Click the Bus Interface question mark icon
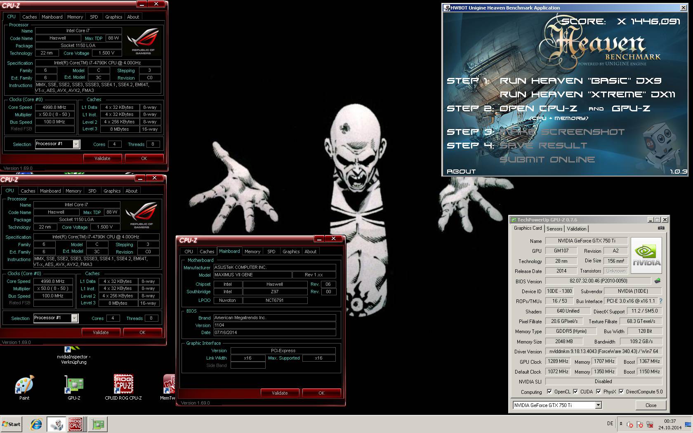The image size is (693, 433). (661, 301)
